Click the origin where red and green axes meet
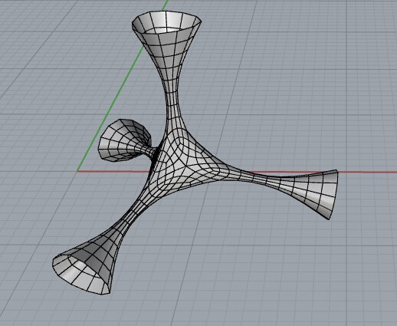Image resolution: width=397 pixels, height=326 pixels. (77, 171)
